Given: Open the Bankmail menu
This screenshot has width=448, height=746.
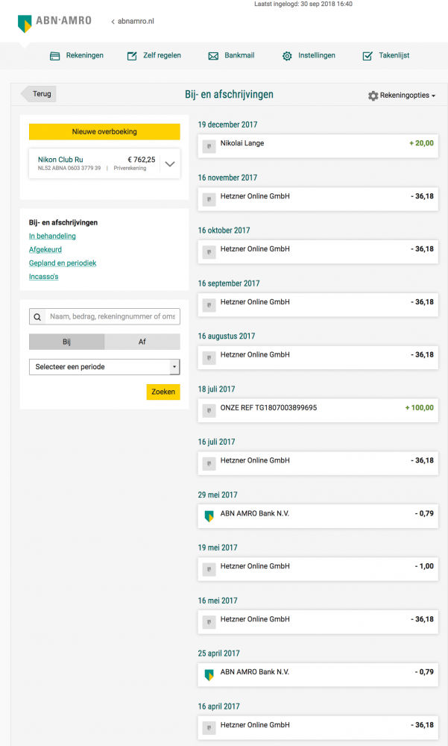Looking at the screenshot, I should click(x=232, y=56).
